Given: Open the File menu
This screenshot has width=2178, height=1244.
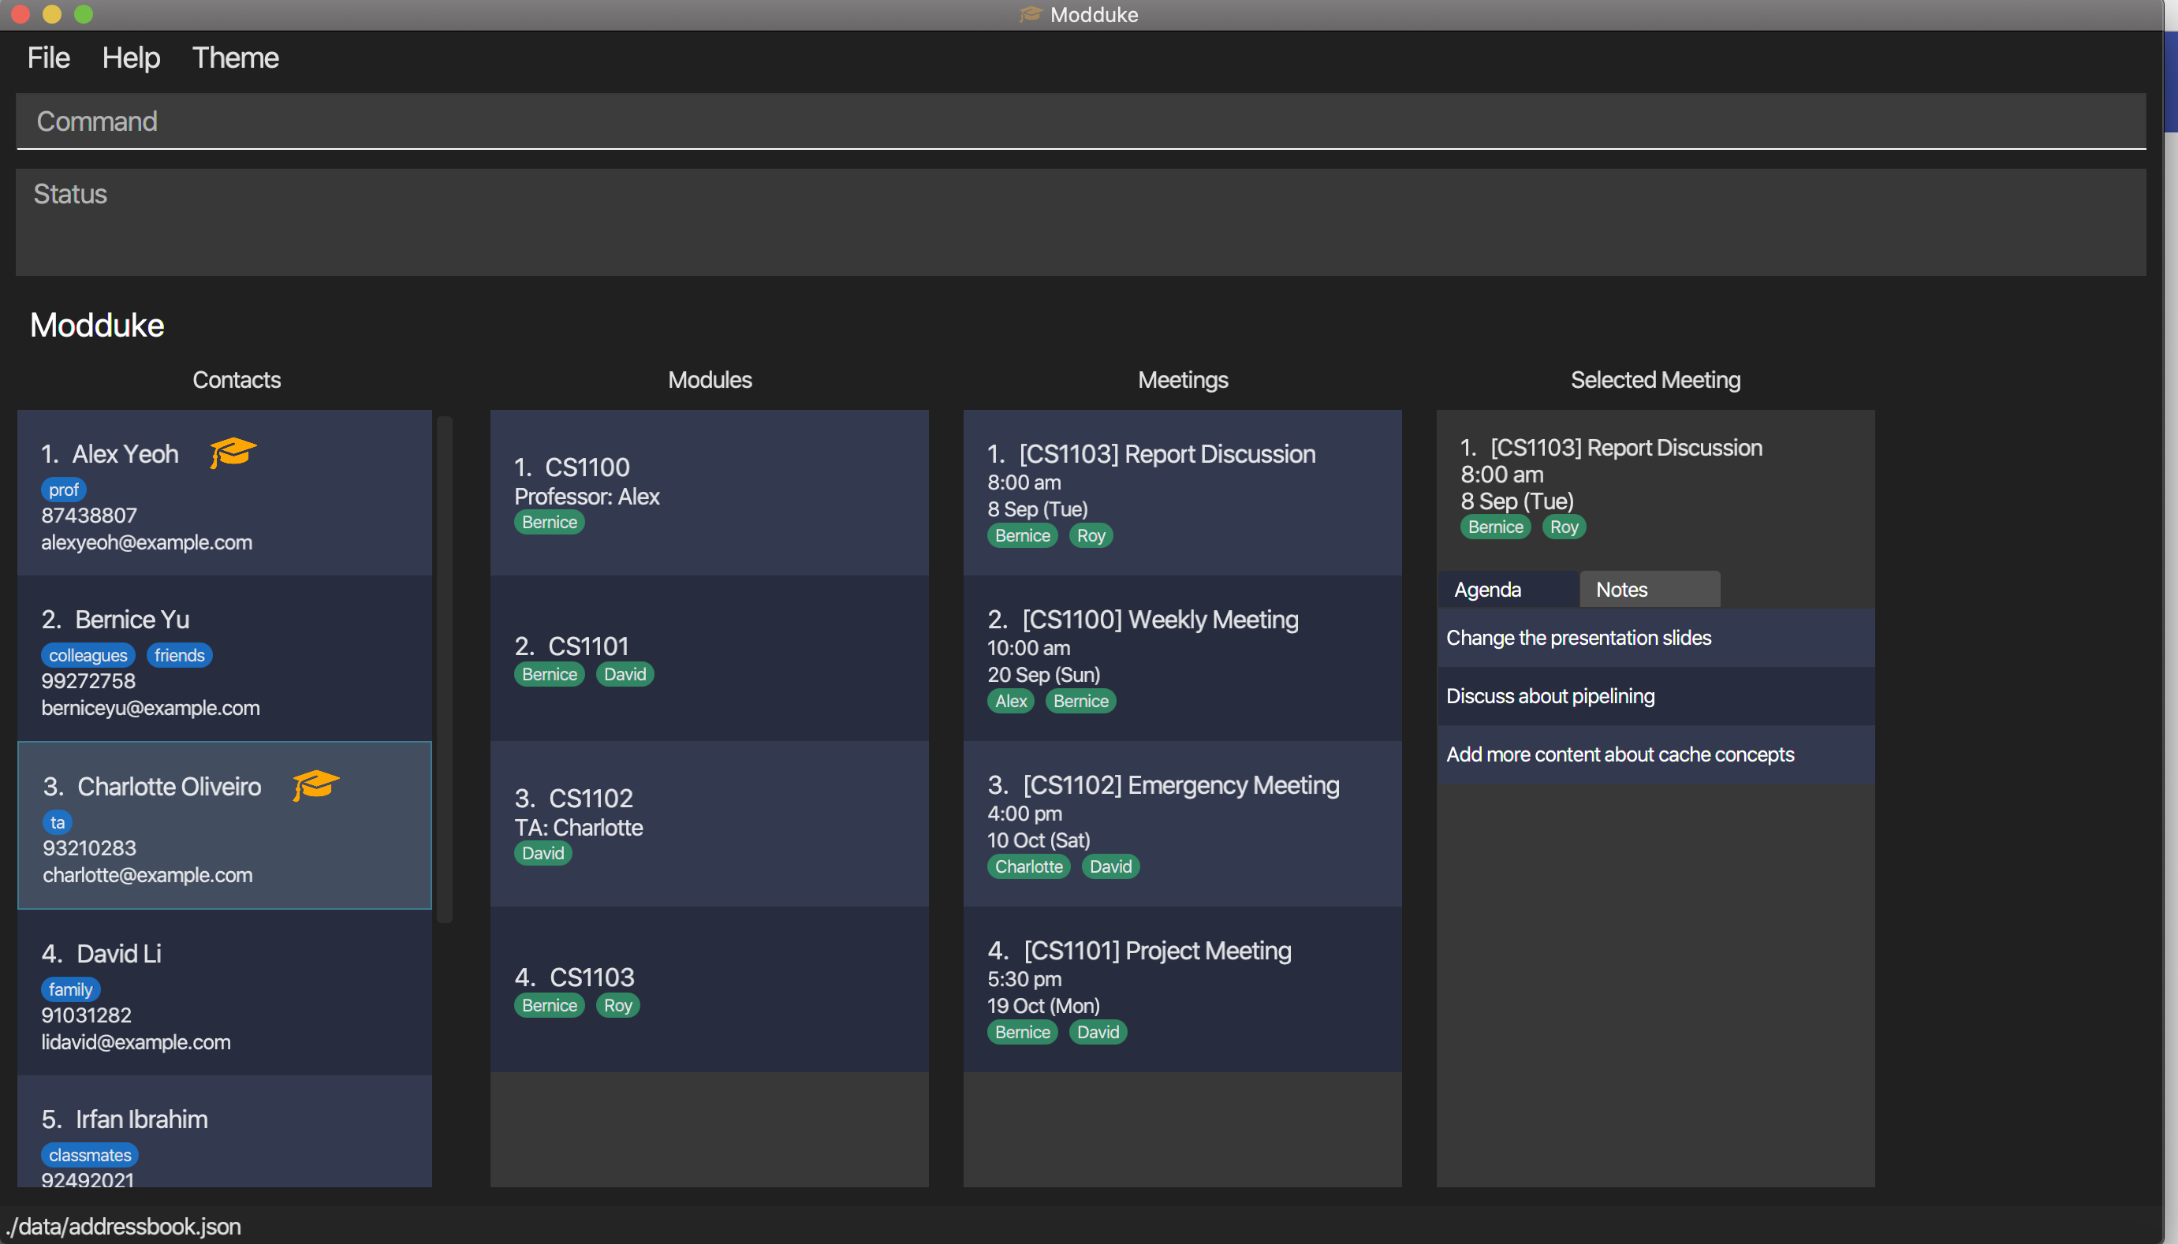Looking at the screenshot, I should [x=48, y=58].
